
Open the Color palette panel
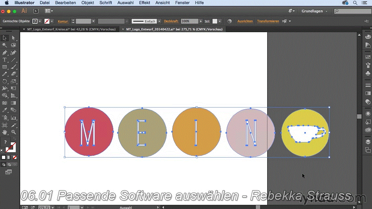coord(368,36)
